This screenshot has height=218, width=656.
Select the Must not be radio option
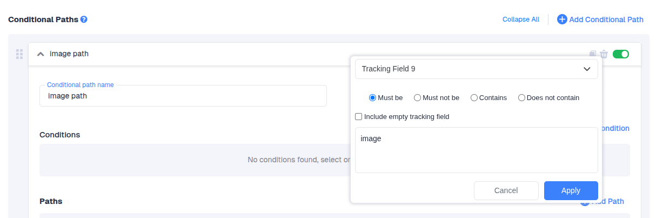tap(417, 98)
